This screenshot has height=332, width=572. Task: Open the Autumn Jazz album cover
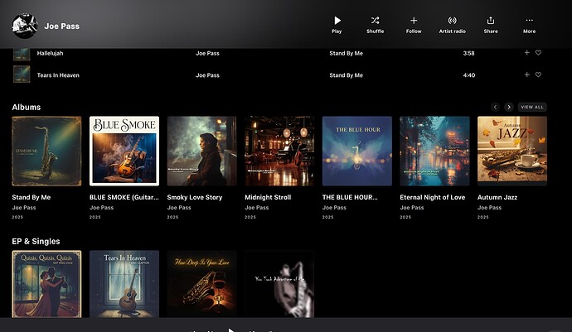point(512,151)
